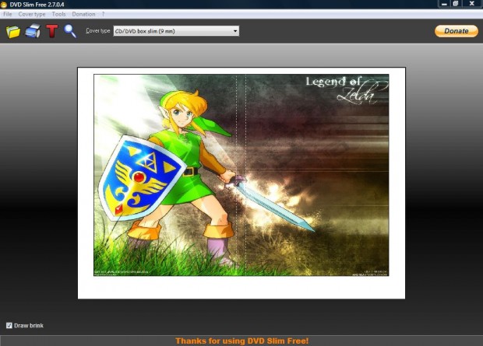Open the File menu

click(x=7, y=14)
